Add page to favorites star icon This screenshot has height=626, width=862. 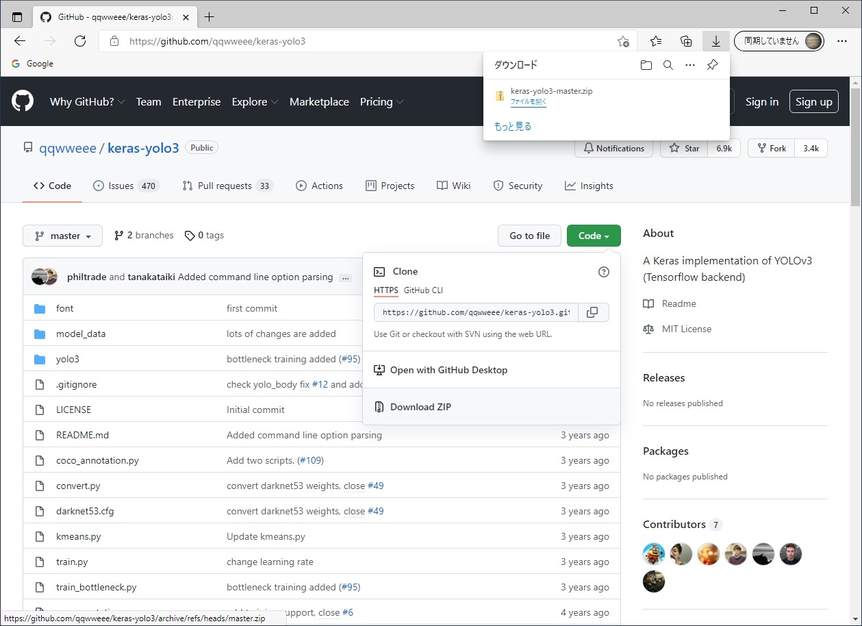point(623,41)
